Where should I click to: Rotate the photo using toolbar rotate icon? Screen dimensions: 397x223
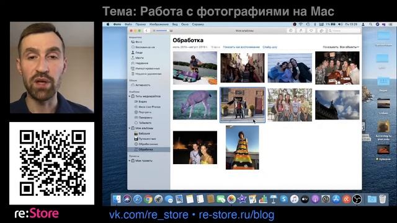click(x=321, y=30)
